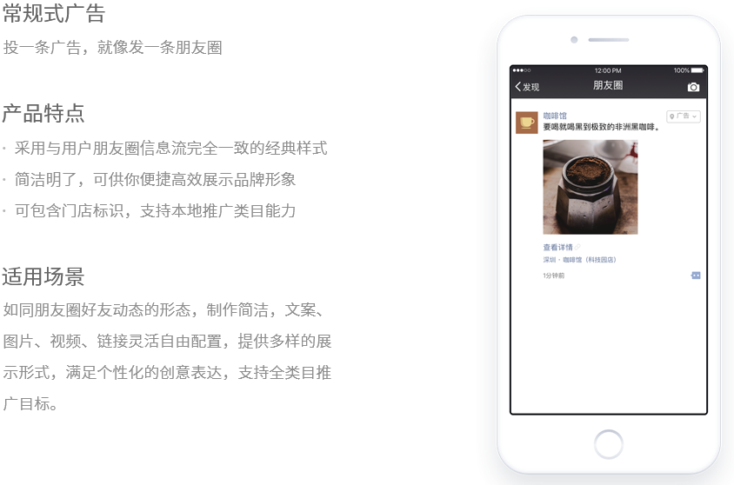Tap the camera icon in Moments header

[x=693, y=87]
